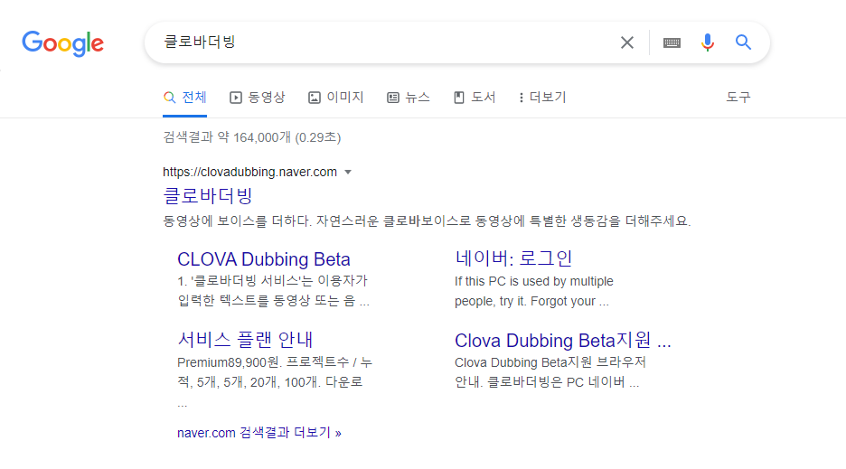The image size is (846, 469).
Task: Switch to the 동영상 tab
Action: [258, 98]
